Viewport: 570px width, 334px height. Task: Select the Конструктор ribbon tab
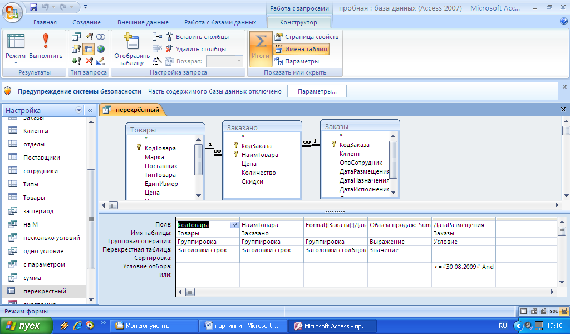tap(298, 22)
